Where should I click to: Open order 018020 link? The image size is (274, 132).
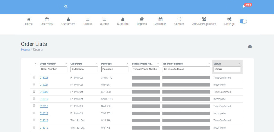pyautogui.click(x=44, y=92)
